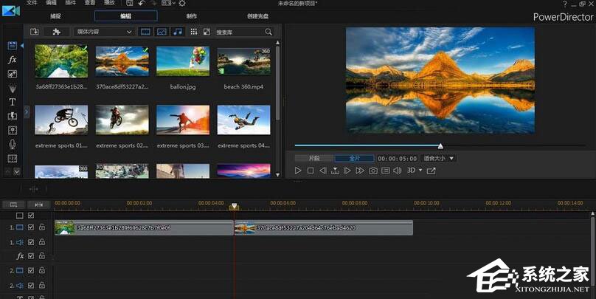Disable the fx track checkbox
The image size is (596, 299).
tap(31, 255)
